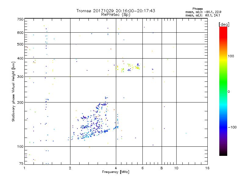Click the 'Stationary phase Virtual Height [km]' y-axis label
The width and height of the screenshot is (244, 183).
point(13,91)
